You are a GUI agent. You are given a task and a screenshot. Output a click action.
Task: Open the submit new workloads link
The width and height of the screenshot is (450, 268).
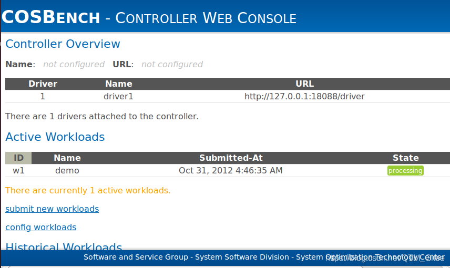52,209
